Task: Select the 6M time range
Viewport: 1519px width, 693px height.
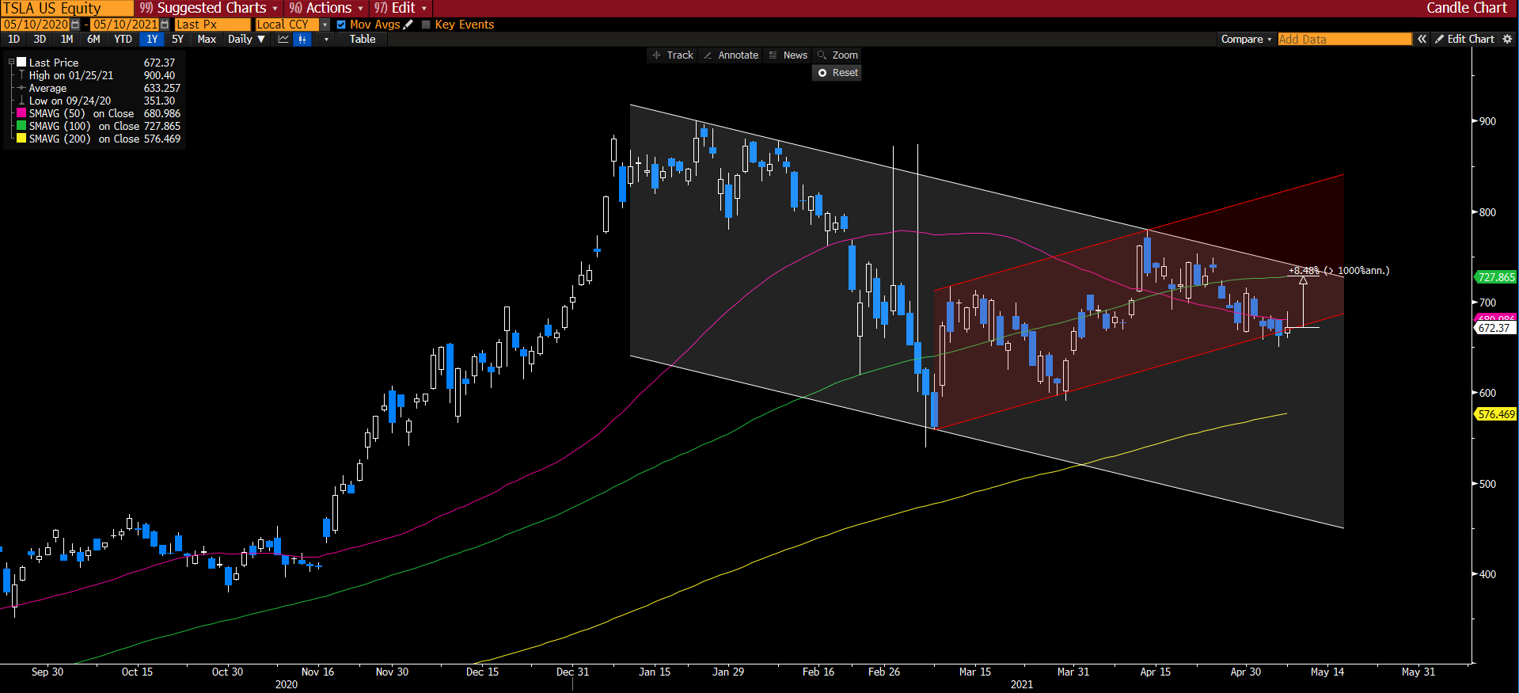Action: 93,39
